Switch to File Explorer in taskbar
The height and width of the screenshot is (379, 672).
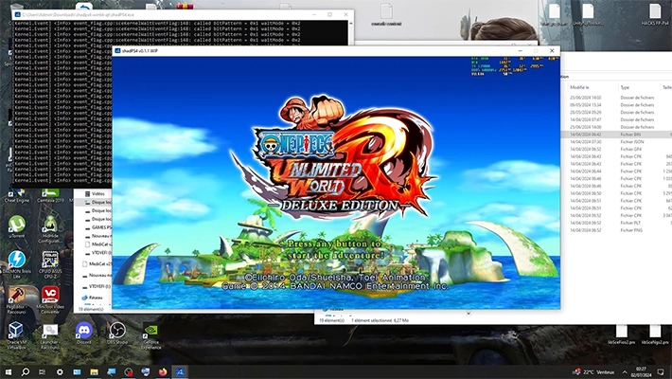94,371
